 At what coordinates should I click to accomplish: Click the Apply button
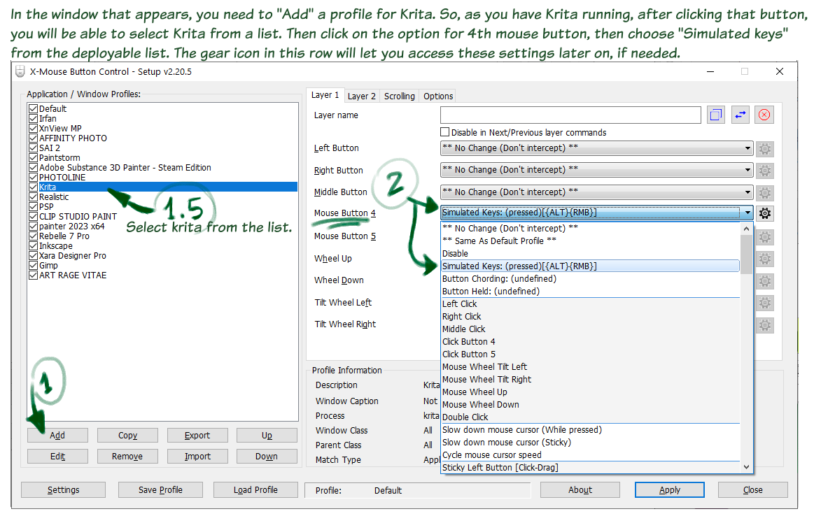coord(669,490)
